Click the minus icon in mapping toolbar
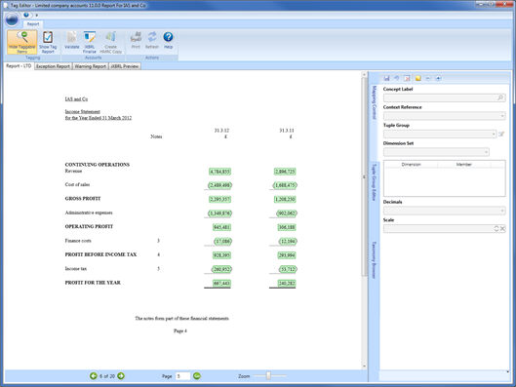Screen dimensions: 516x387 click(428, 78)
